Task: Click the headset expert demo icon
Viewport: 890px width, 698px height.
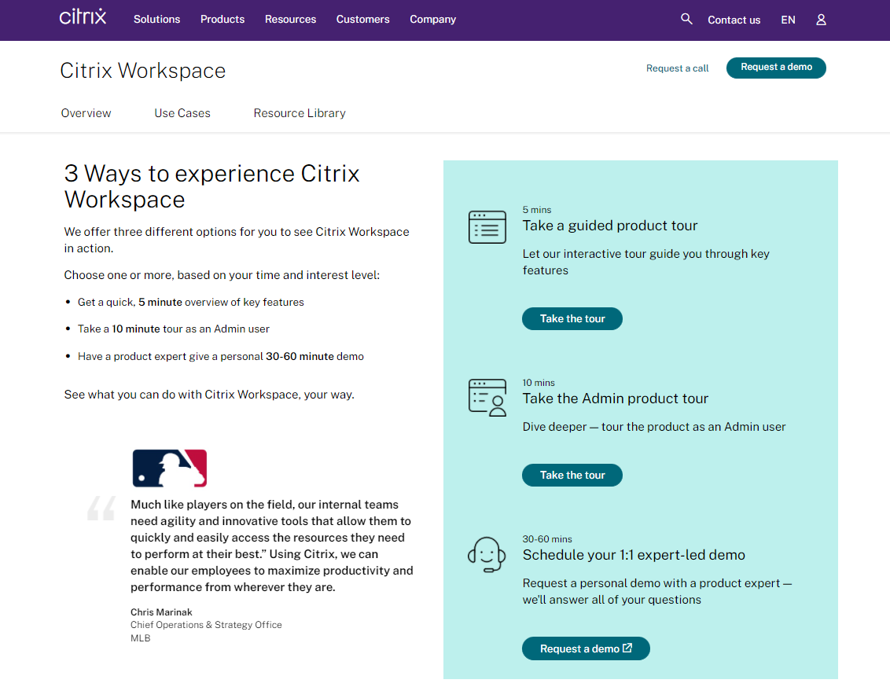Action: 487,554
